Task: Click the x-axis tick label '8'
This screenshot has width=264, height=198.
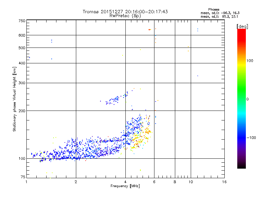Action: pos(175,182)
